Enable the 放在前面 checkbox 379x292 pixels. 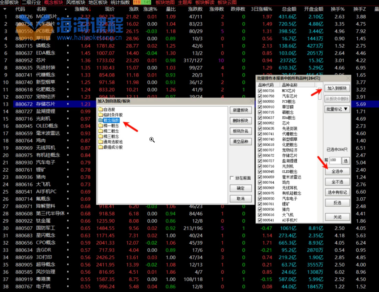coord(232,178)
